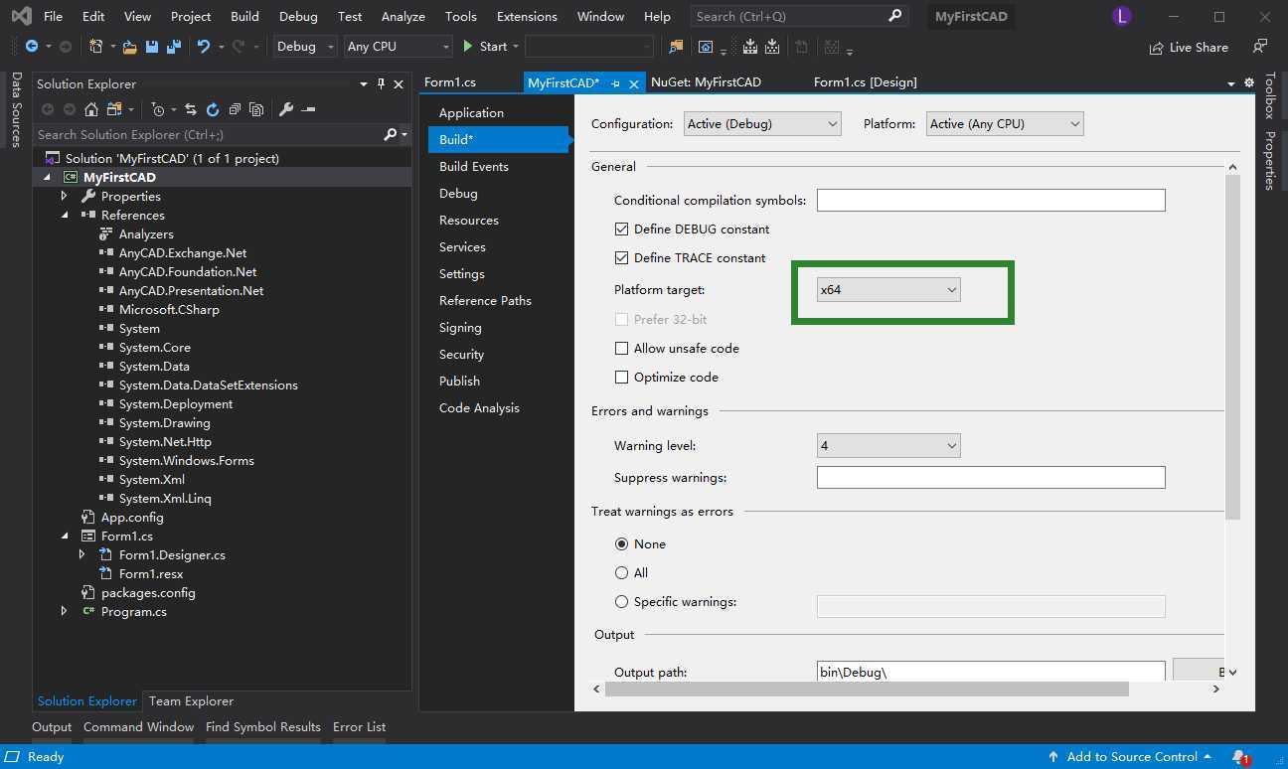
Task: Switch to NuGet: MyFirstCAD tab
Action: 706,82
